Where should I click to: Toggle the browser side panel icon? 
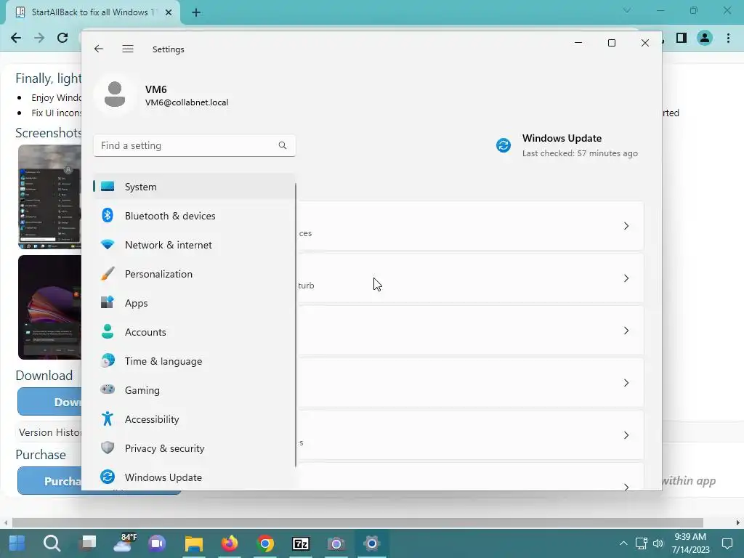coord(682,38)
